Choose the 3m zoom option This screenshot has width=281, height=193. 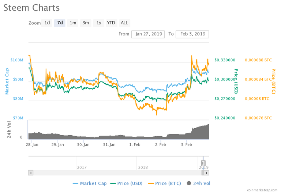click(x=86, y=23)
